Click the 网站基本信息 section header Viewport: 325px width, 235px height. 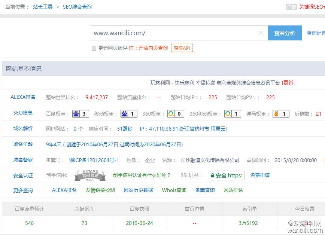(24, 68)
